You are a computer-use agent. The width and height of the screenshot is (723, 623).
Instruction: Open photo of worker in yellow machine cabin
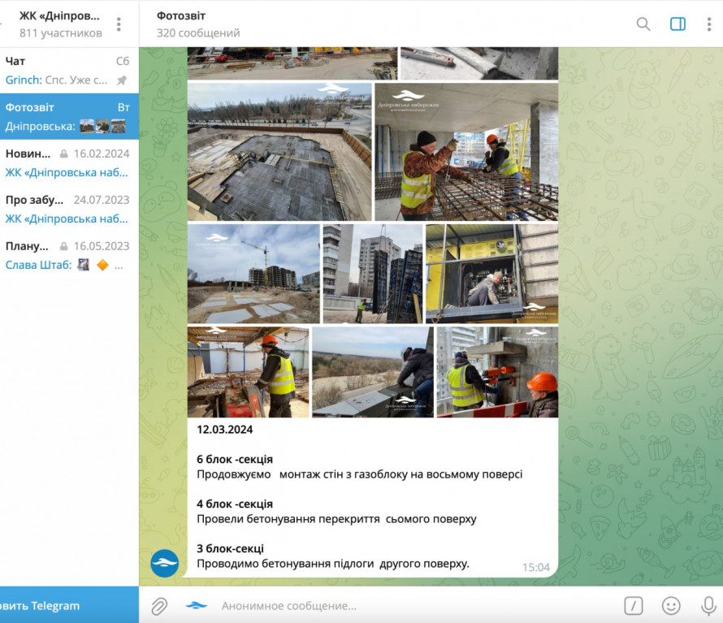pos(492,274)
